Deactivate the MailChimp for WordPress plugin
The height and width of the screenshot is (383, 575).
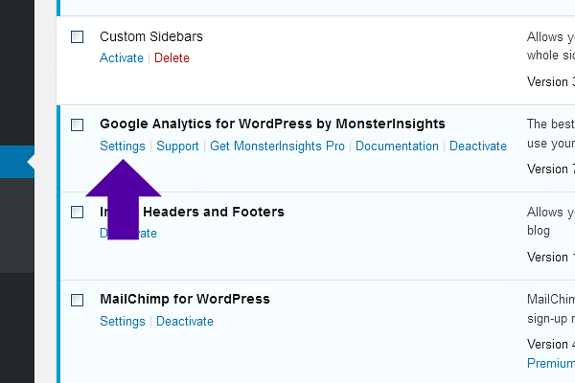click(185, 322)
